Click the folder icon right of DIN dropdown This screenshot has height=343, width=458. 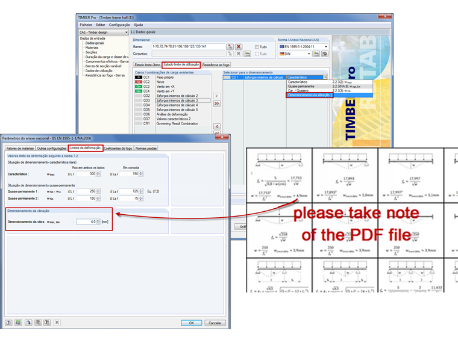[316, 54]
